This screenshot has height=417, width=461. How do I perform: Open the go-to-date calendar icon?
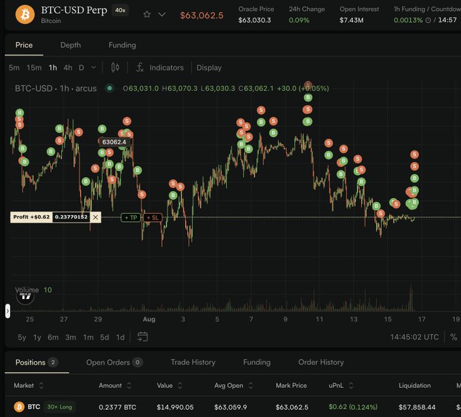point(142,337)
